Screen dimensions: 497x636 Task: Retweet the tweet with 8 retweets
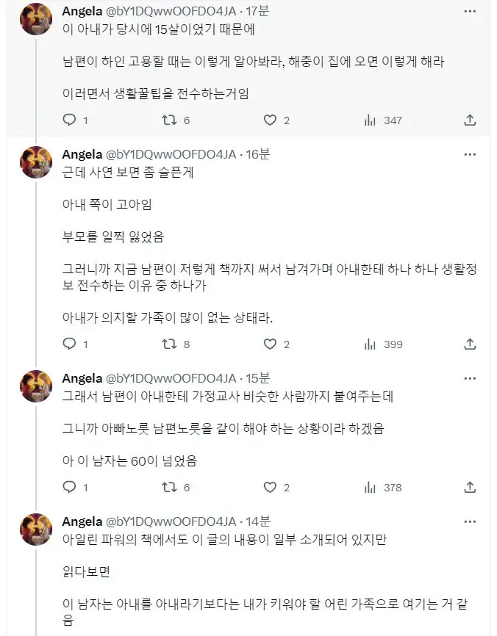(170, 344)
